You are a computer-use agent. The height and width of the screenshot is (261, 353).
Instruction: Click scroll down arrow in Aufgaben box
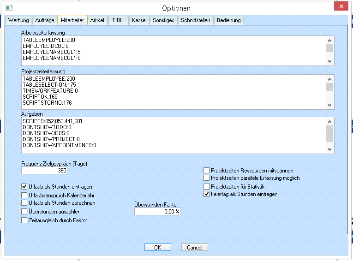(x=329, y=149)
